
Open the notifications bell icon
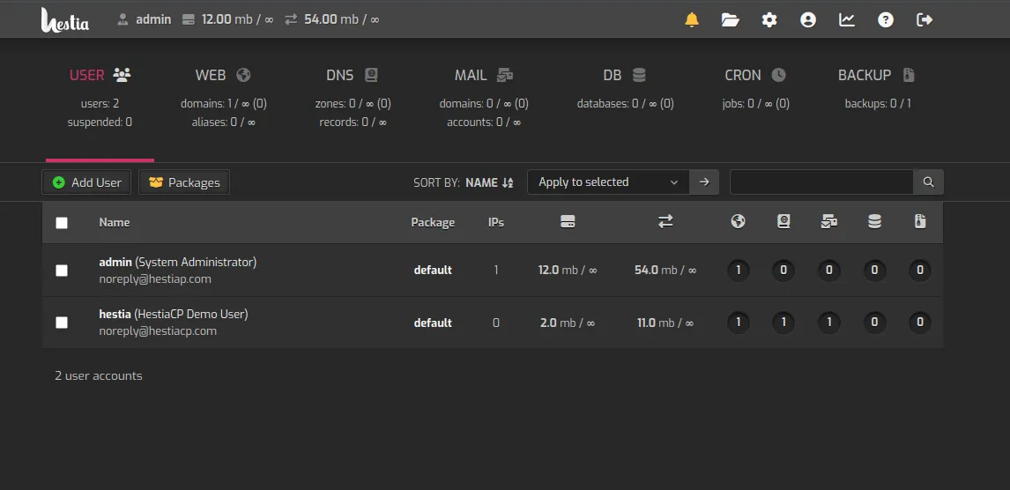[692, 20]
